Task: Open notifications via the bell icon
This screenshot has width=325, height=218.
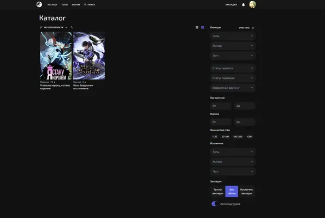Action: click(x=243, y=4)
